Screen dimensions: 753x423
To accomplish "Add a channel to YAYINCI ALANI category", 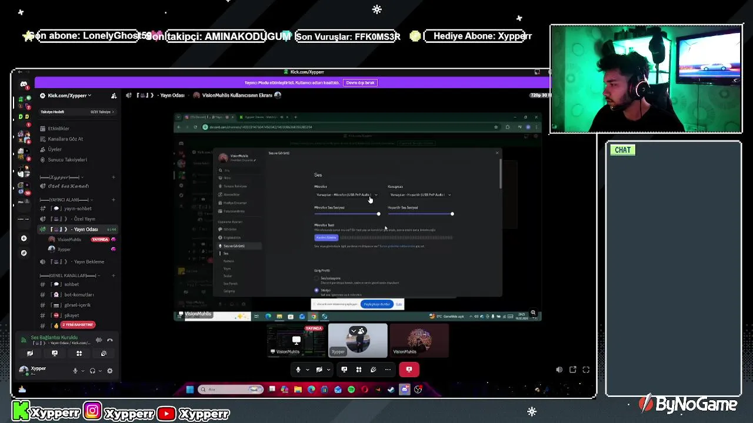I will 114,200.
